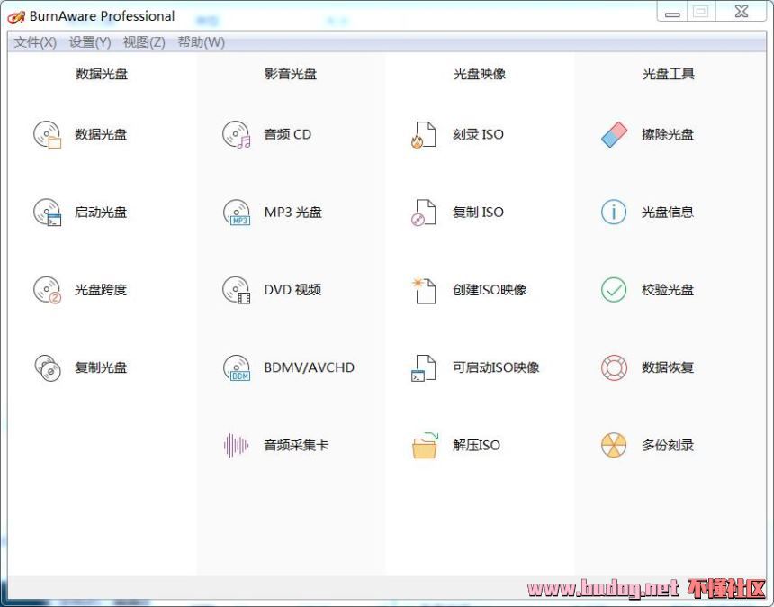Image resolution: width=774 pixels, height=607 pixels.
Task: Select the DVD 视频 film disc icon
Action: 237,290
